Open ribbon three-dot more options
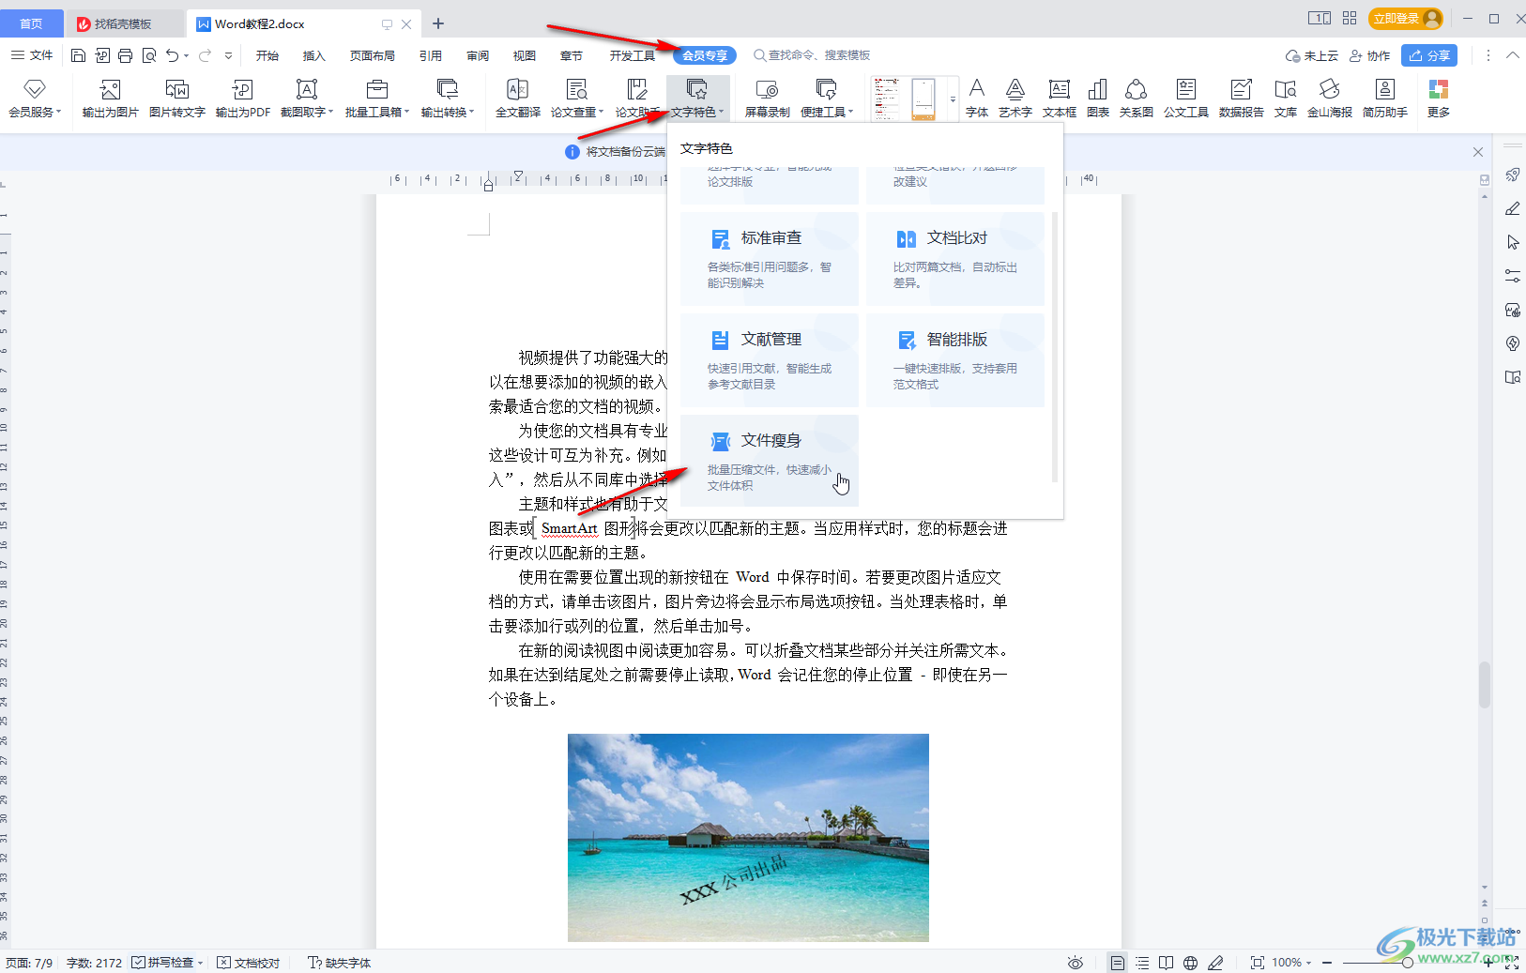 tap(1488, 55)
